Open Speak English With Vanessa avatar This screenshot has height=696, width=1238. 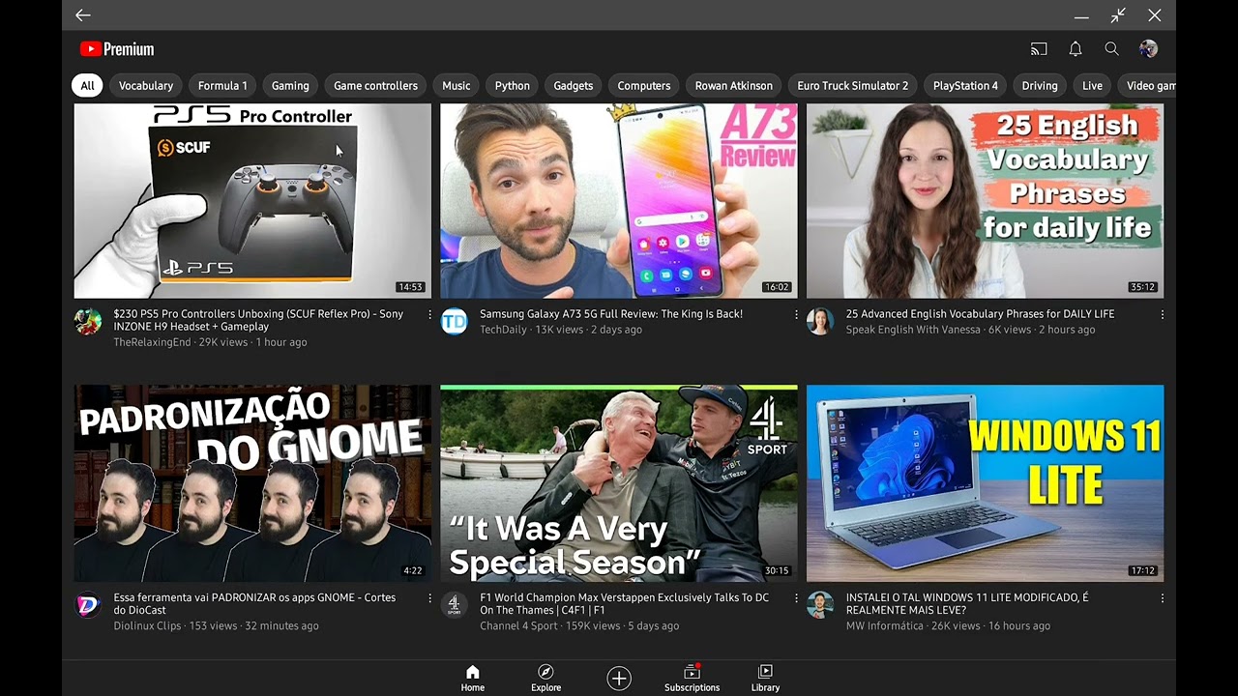click(x=820, y=322)
